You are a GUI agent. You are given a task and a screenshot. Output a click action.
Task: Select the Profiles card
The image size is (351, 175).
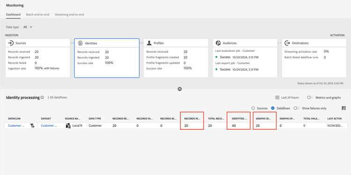click(x=176, y=58)
